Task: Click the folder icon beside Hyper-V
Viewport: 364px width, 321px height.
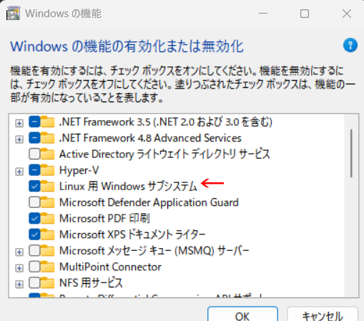Action: coord(47,170)
